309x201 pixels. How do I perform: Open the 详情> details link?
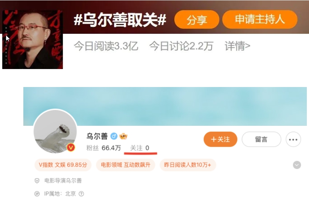pyautogui.click(x=238, y=46)
